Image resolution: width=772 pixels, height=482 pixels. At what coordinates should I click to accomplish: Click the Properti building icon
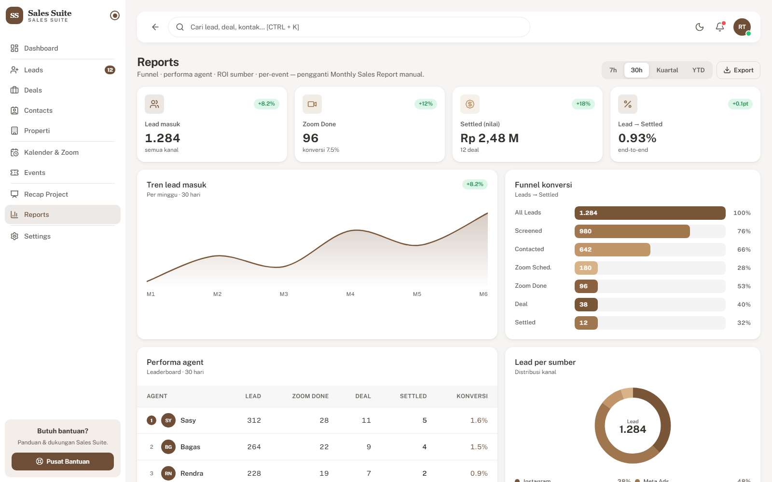click(x=14, y=131)
